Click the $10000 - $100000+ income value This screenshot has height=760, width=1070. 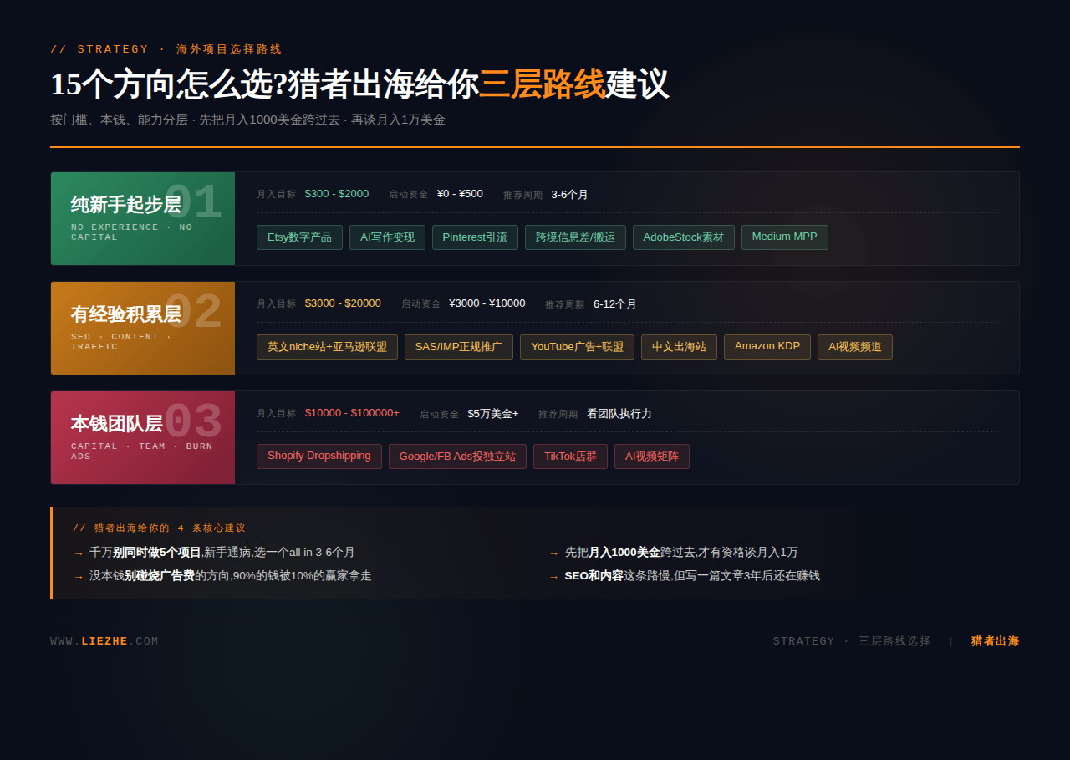[x=352, y=413]
